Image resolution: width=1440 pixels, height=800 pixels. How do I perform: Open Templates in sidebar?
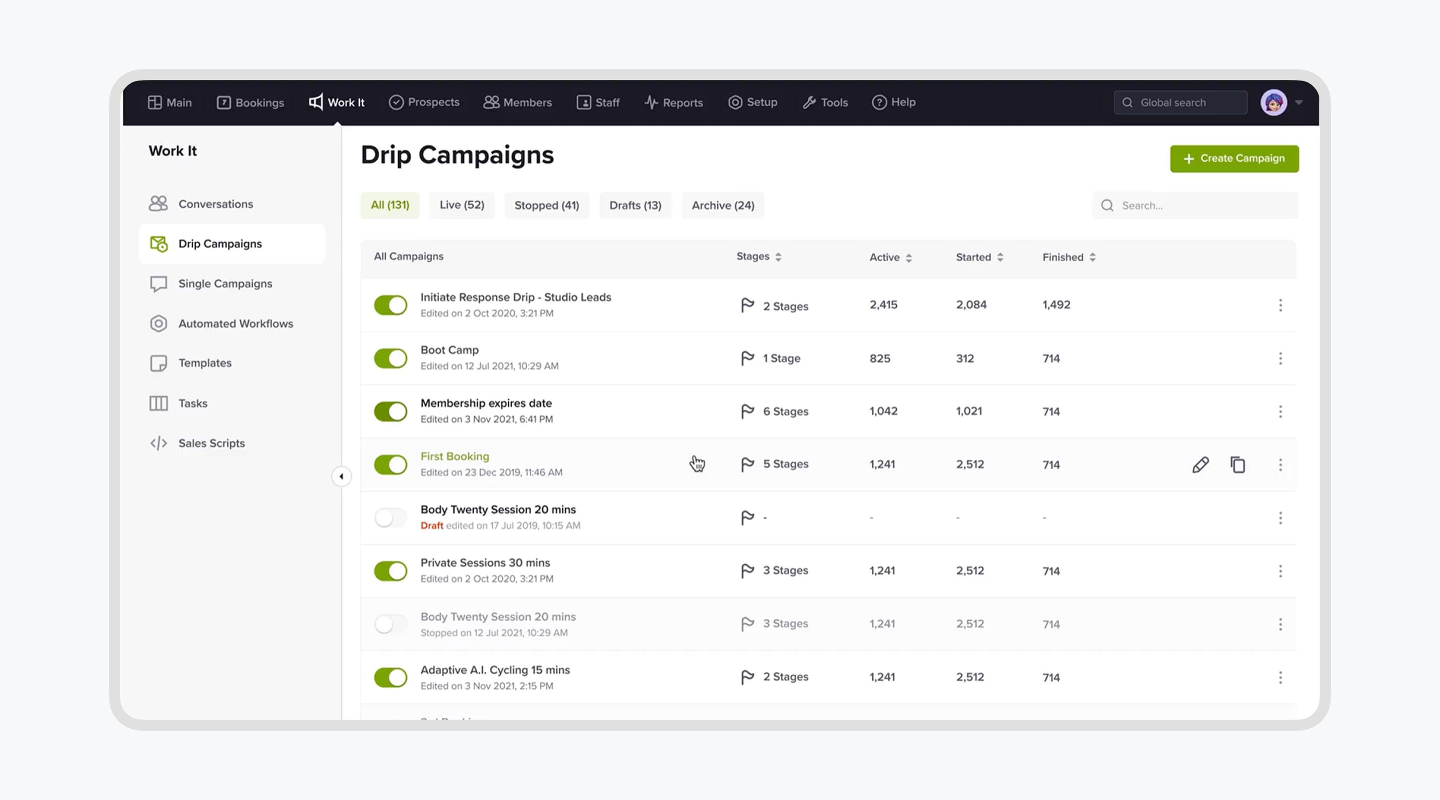tap(232, 363)
